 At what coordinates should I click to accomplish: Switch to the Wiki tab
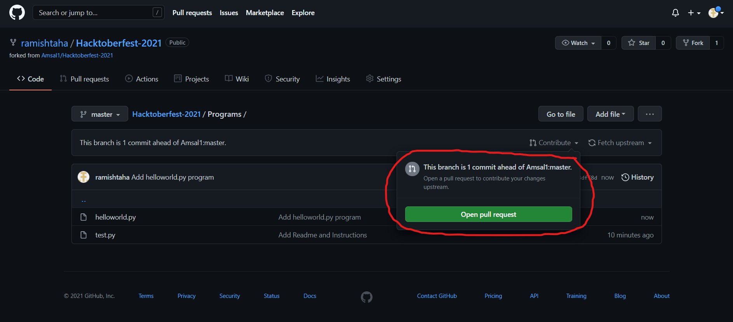pos(237,79)
